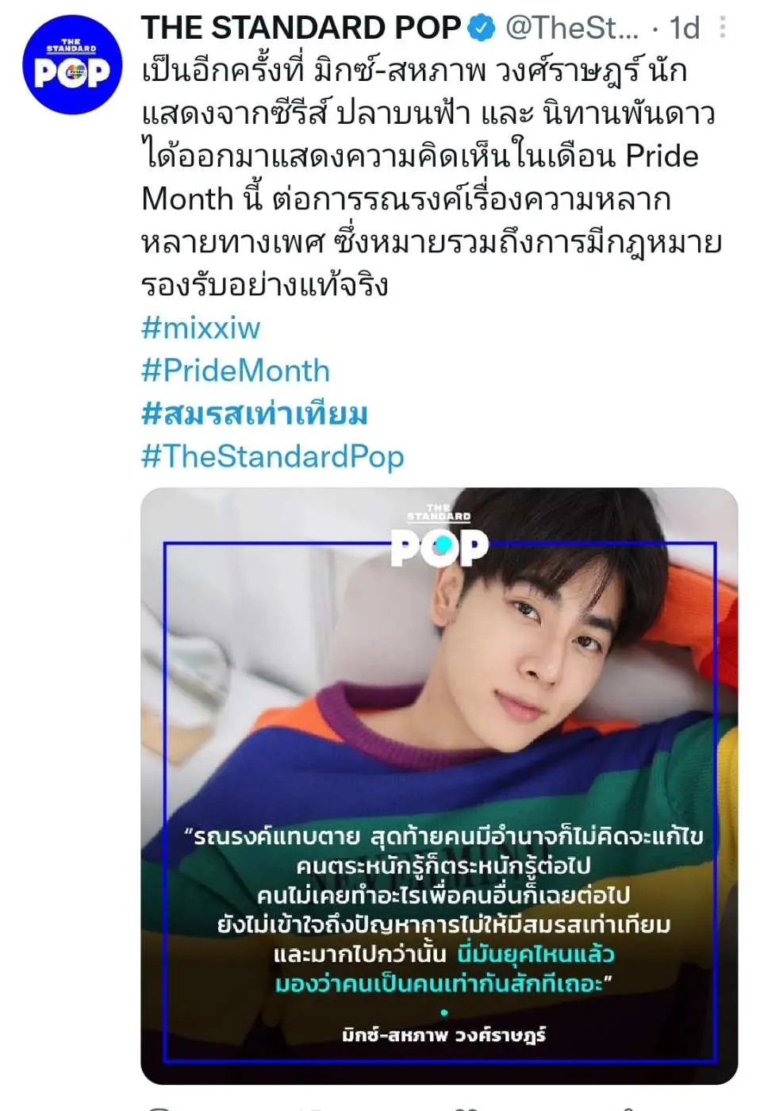Screen dimensions: 760x1111
Task: Click the blue verified badge
Action: click(482, 29)
